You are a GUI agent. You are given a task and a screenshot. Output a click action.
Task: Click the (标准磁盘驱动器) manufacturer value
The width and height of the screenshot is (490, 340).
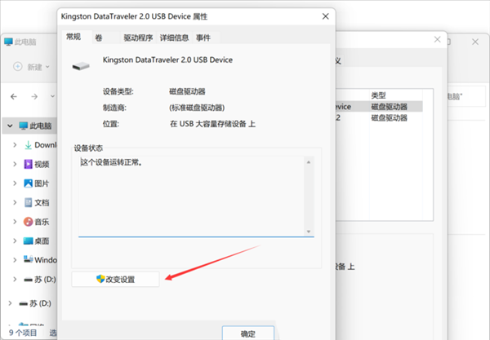tap(197, 108)
